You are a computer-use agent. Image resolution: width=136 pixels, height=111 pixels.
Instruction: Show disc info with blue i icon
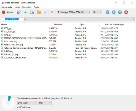[108, 12]
